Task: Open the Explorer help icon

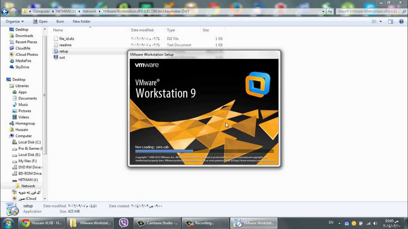Action: pos(401,21)
